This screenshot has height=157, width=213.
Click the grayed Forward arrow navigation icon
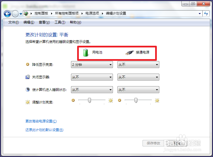click(15, 14)
